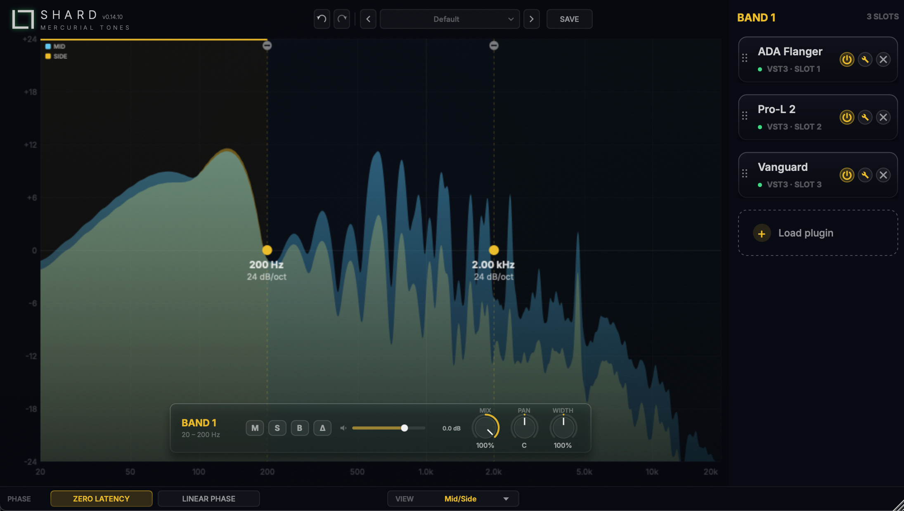Toggle ADA Flanger power button
This screenshot has width=904, height=511.
tap(847, 59)
